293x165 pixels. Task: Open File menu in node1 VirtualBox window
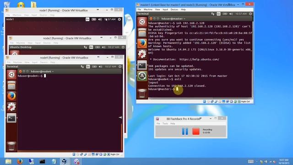[8, 15]
